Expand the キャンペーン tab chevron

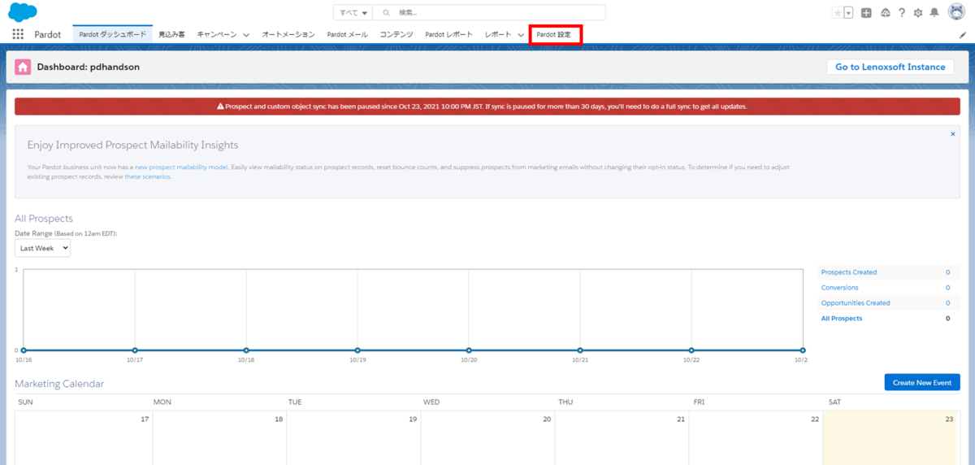(245, 35)
